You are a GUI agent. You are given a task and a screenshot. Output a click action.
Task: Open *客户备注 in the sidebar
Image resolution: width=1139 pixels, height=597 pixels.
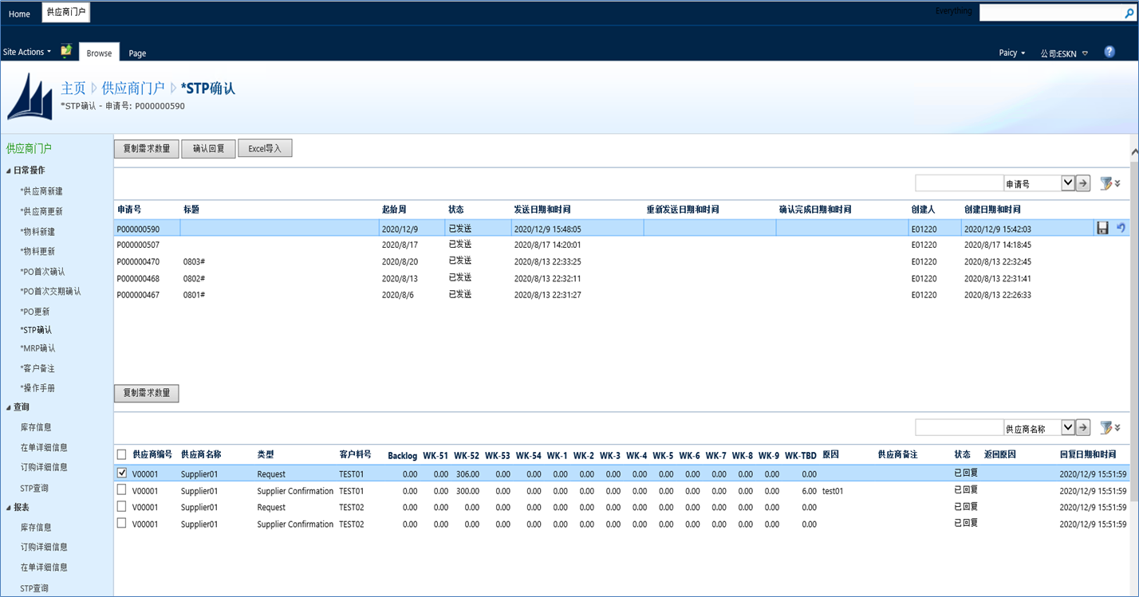click(37, 368)
